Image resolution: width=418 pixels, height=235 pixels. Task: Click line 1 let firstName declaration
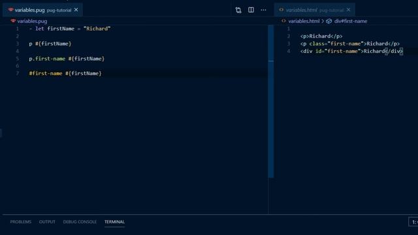(70, 29)
